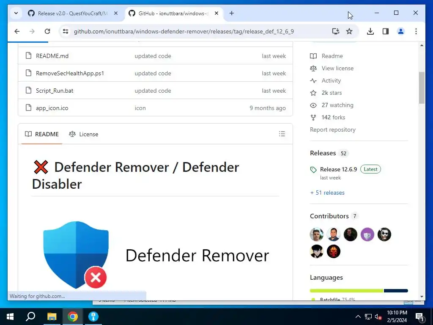The image size is (433, 325).
Task: Click the browser Forward arrow
Action: (x=32, y=31)
